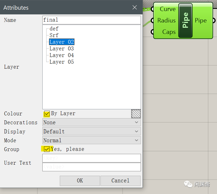Click the Name field containing final
This screenshot has height=194, width=217.
[91, 20]
